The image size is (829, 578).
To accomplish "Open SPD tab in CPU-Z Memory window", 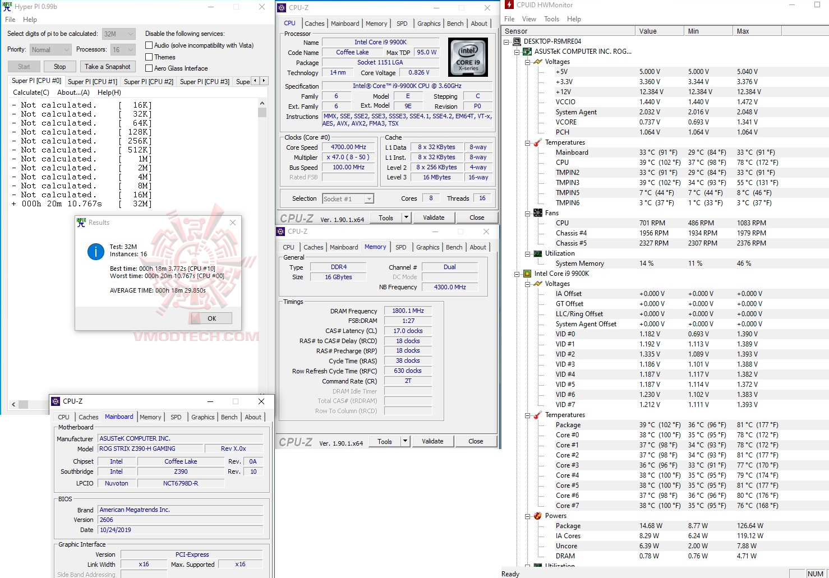I will point(400,247).
